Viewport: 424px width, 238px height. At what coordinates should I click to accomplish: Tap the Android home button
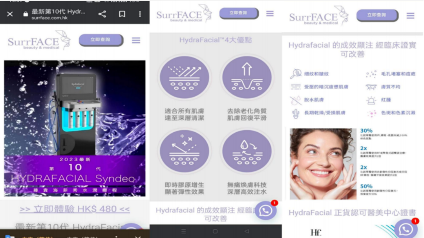coord(215,231)
